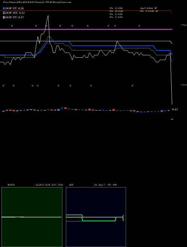187x247 pixels.
Task: Open the dark blue ADX indicator chart
Action: (96, 217)
